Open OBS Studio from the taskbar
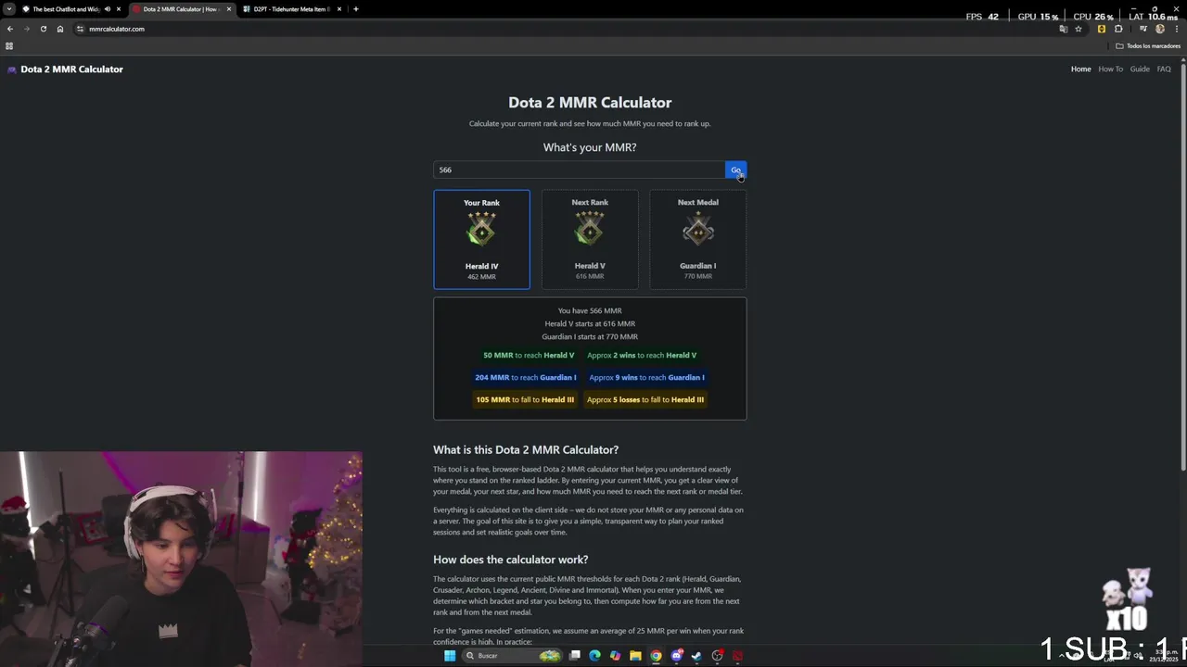Viewport: 1187px width, 667px height. [717, 656]
